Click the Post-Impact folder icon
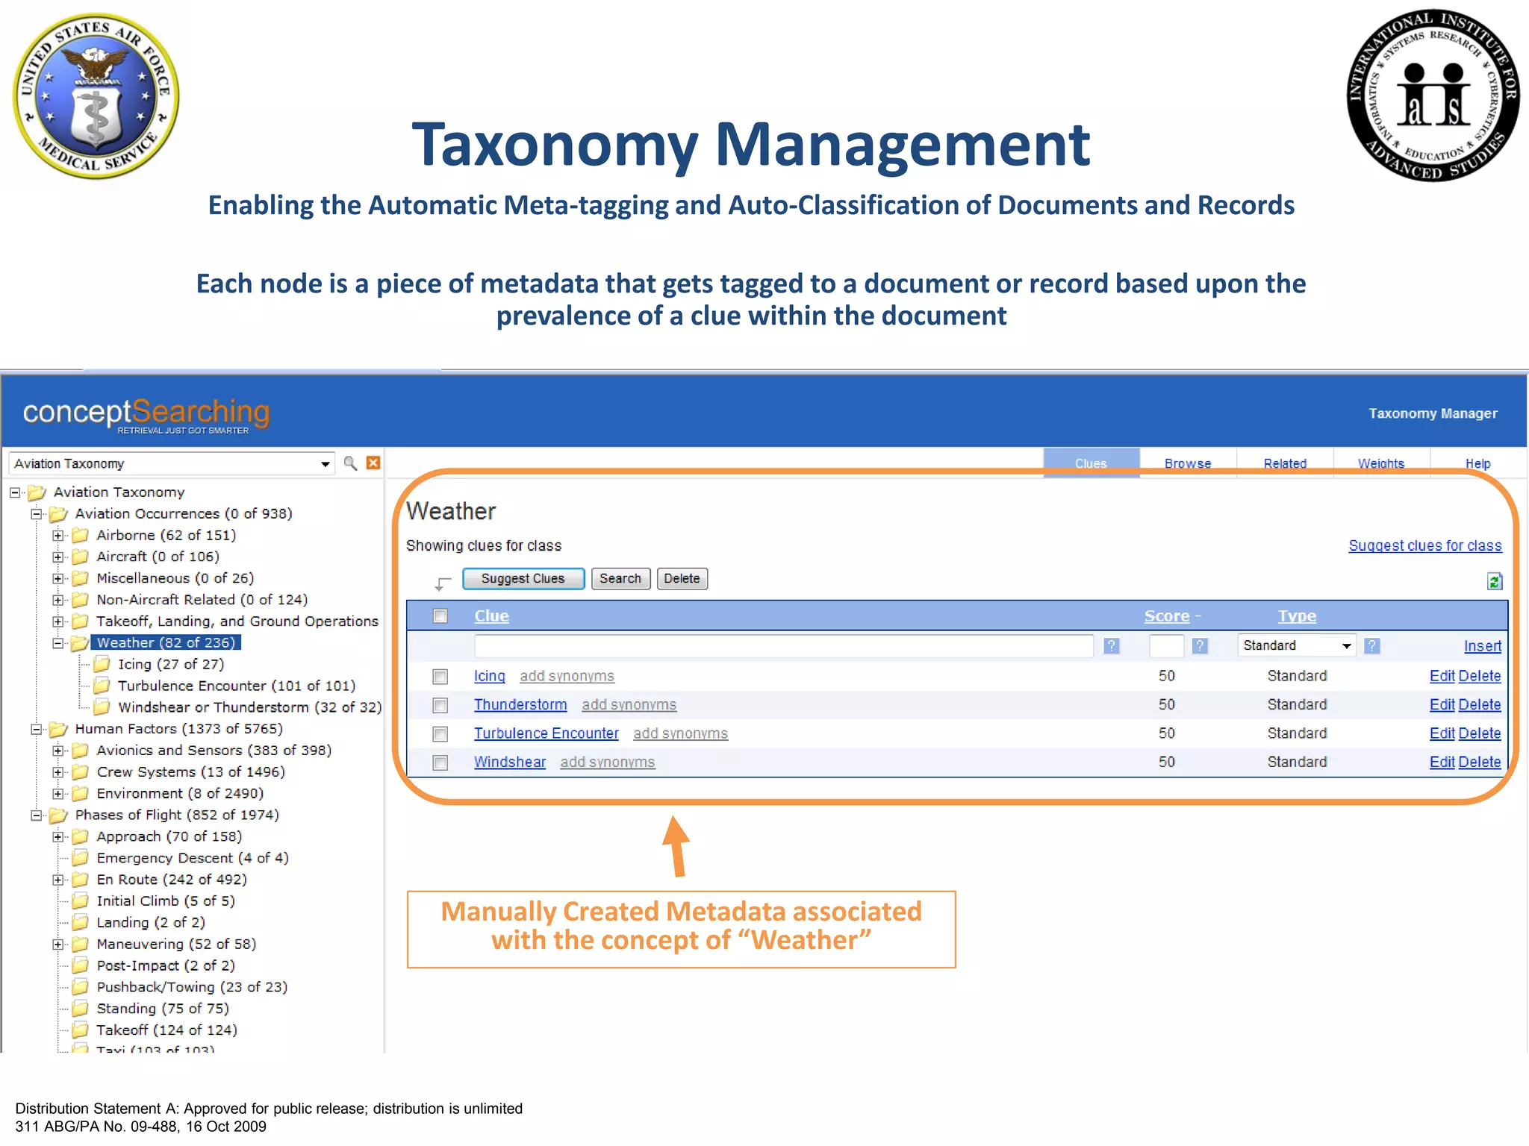The width and height of the screenshot is (1529, 1146). [x=81, y=965]
